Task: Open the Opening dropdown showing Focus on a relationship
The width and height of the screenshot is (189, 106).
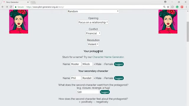Action: (x=93, y=22)
